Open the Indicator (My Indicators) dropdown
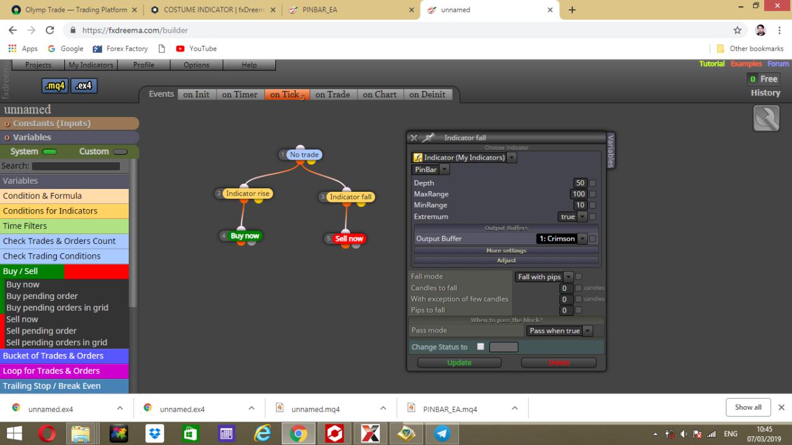This screenshot has height=445, width=792. coord(512,158)
